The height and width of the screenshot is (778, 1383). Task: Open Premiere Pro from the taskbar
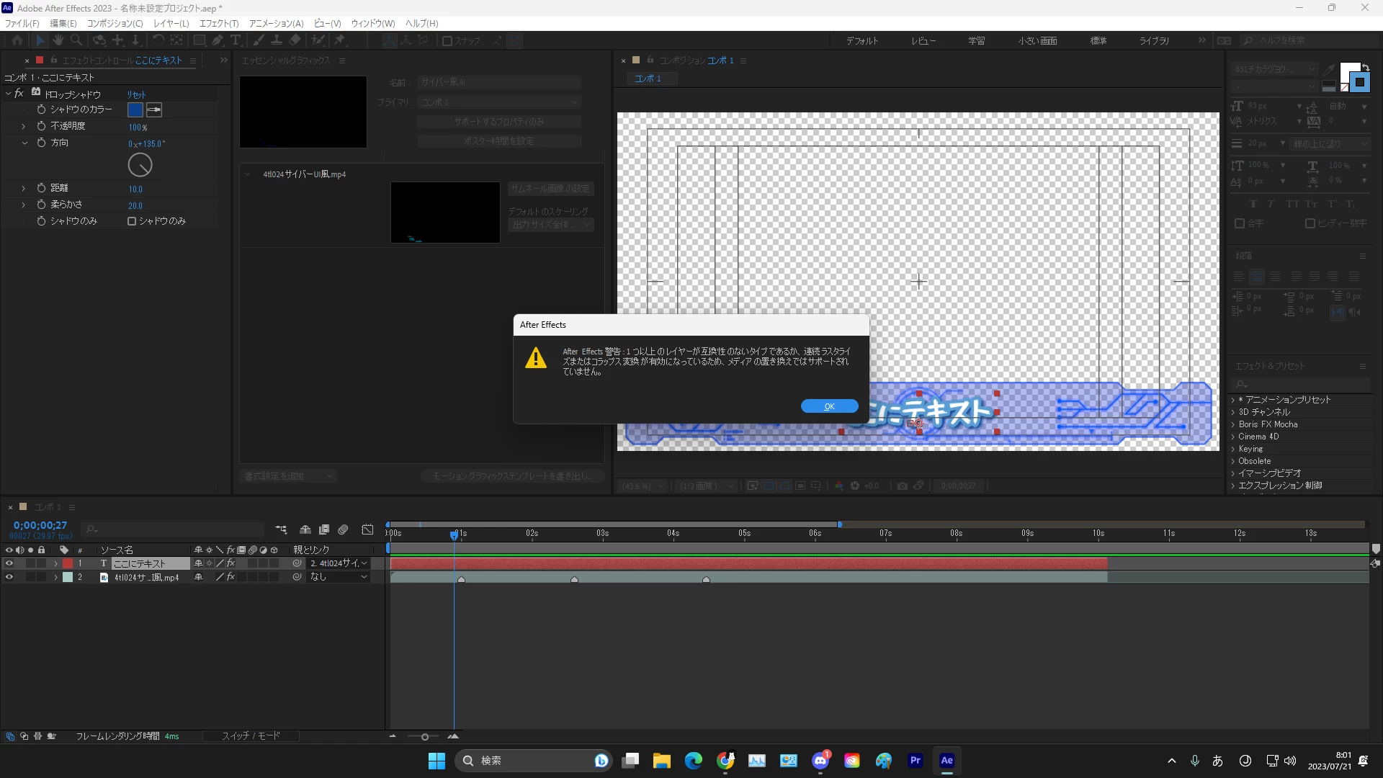[915, 761]
